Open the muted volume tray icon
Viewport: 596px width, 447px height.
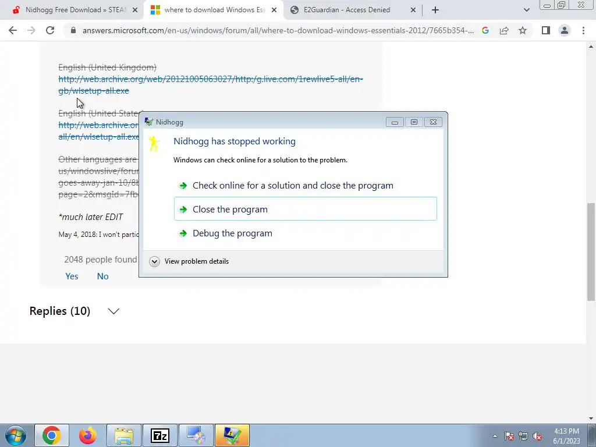(537, 436)
